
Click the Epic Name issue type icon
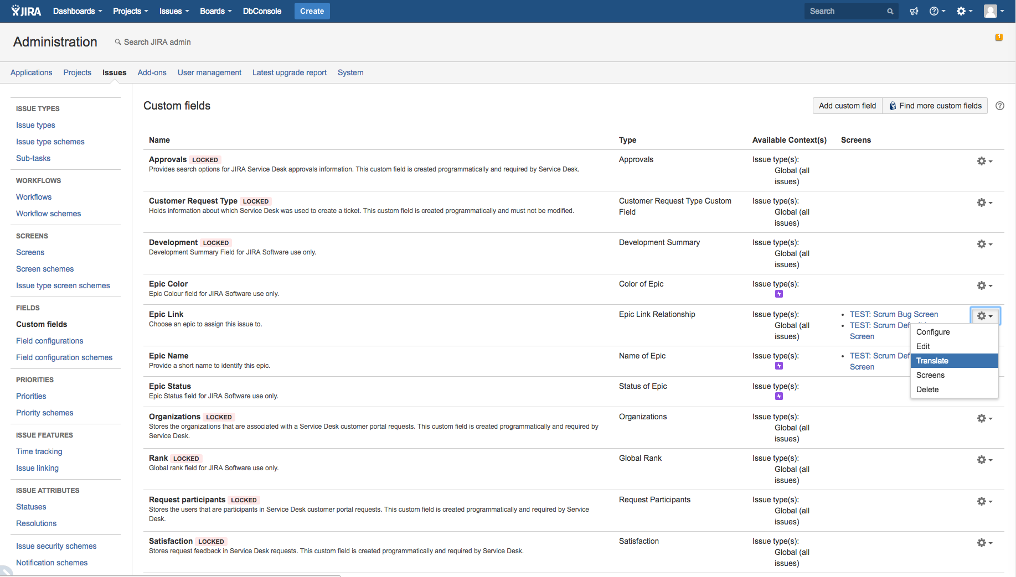point(779,366)
